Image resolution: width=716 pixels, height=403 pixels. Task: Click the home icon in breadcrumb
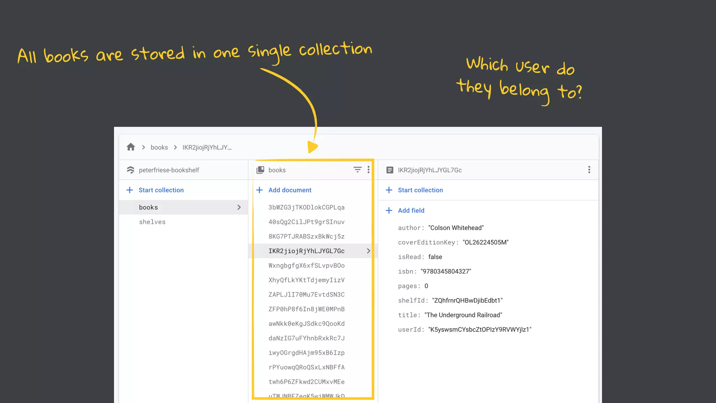131,147
